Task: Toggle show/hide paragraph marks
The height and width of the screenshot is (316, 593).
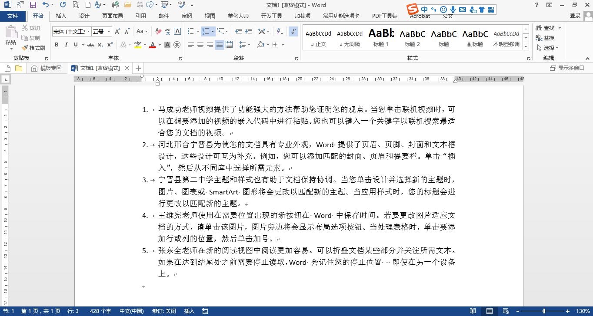Action: [x=293, y=31]
